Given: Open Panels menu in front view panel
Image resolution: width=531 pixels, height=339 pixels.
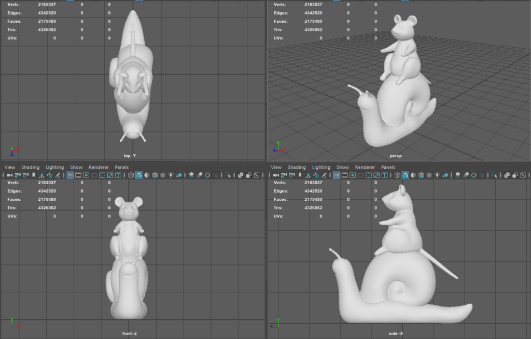Looking at the screenshot, I should 122,167.
